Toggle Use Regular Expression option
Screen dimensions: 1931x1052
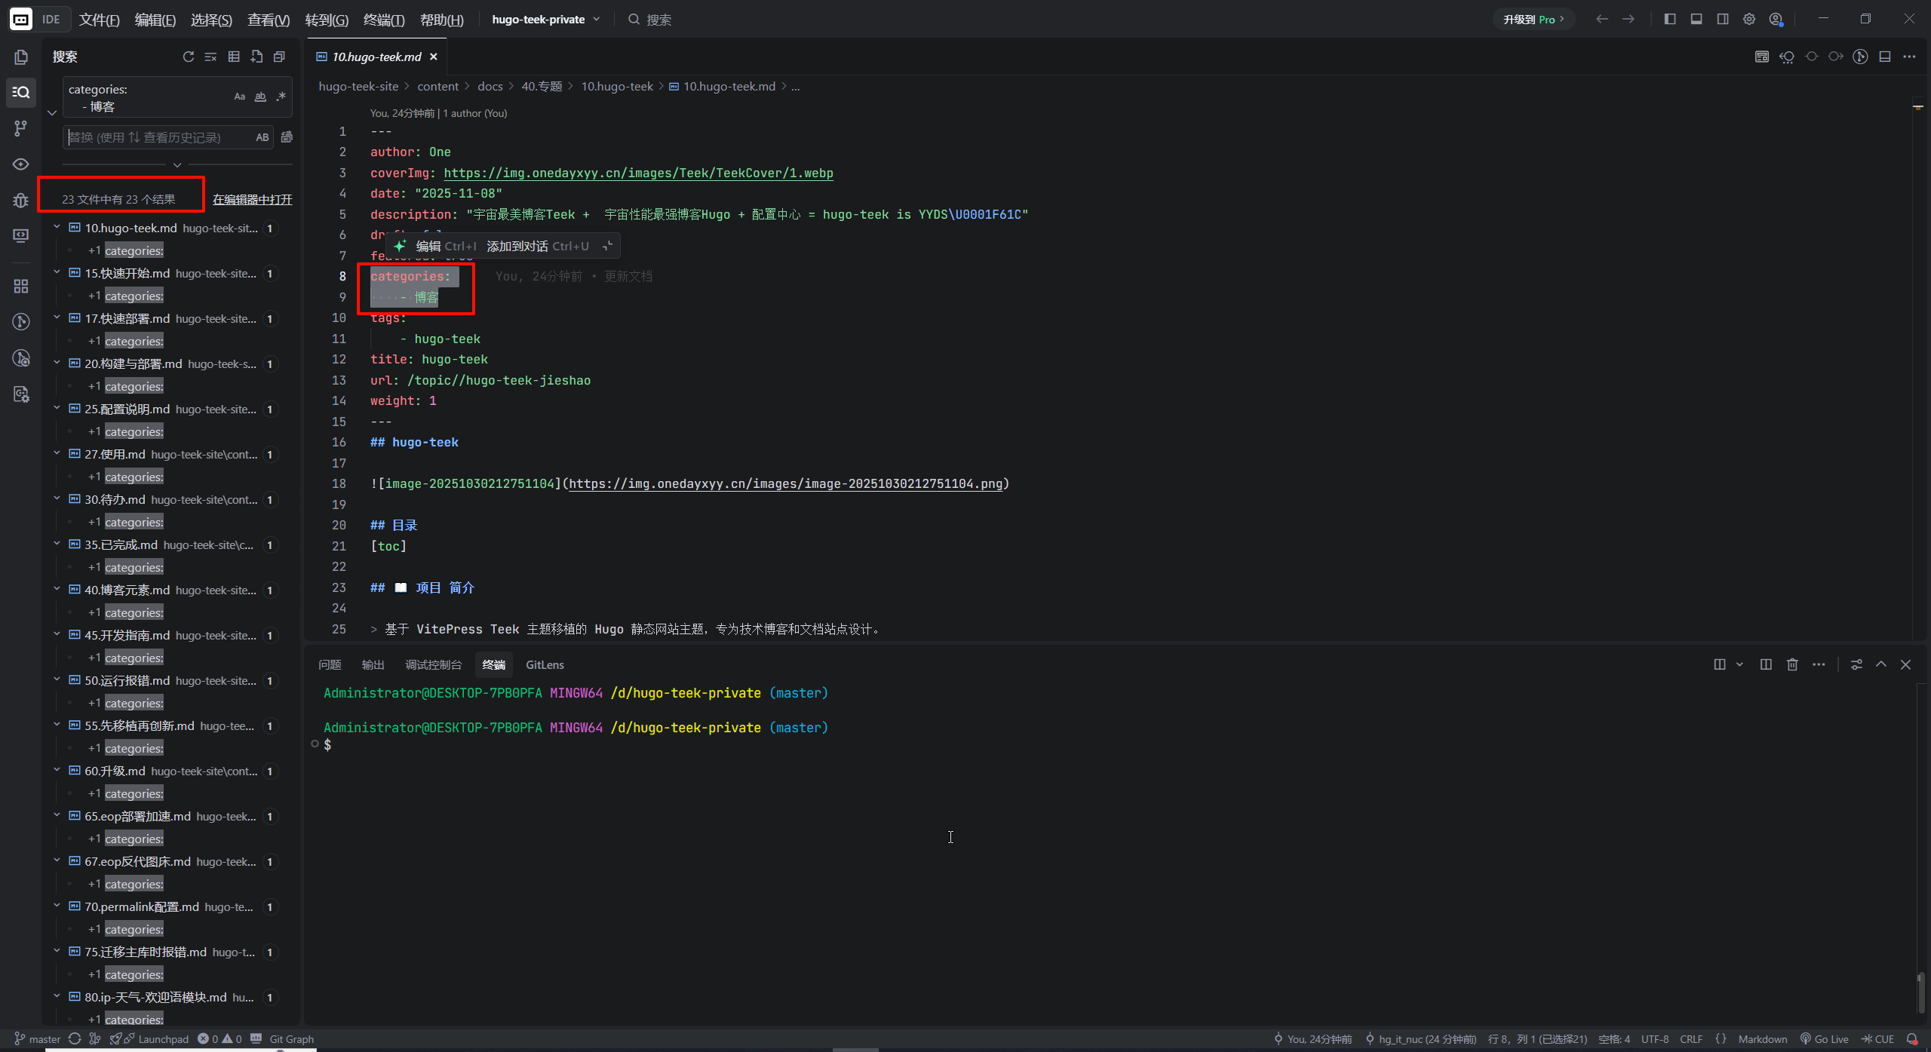281,97
